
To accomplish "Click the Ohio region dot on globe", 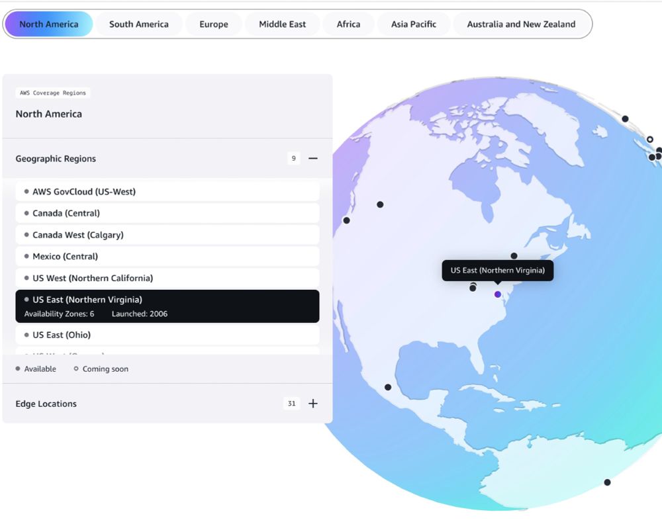I will 473,288.
